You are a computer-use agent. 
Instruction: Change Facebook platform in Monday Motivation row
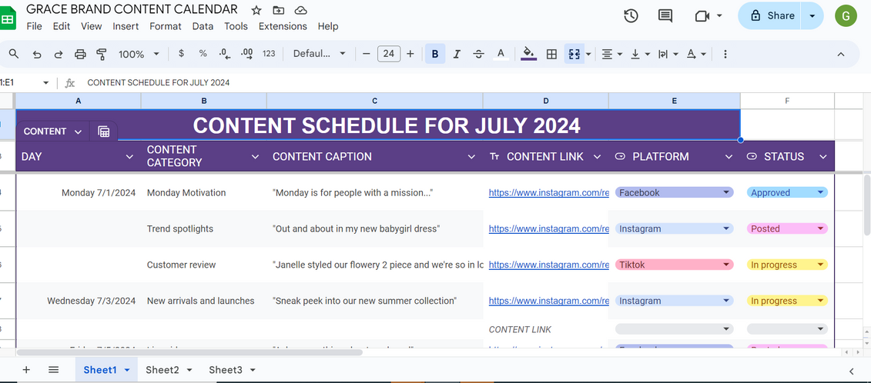[675, 192]
